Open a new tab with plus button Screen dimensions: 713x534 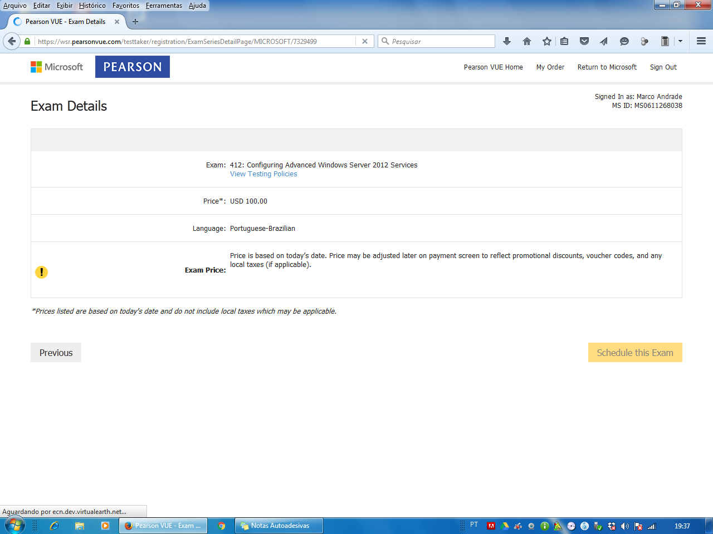135,22
